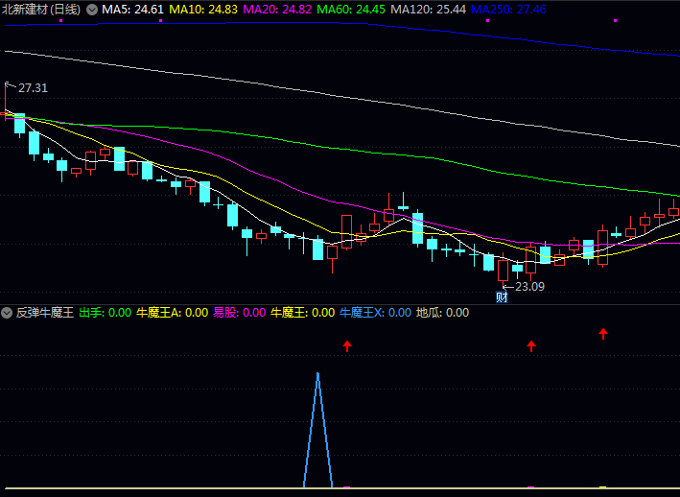
Task: Select the MA10: 24.83 label
Action: click(203, 9)
